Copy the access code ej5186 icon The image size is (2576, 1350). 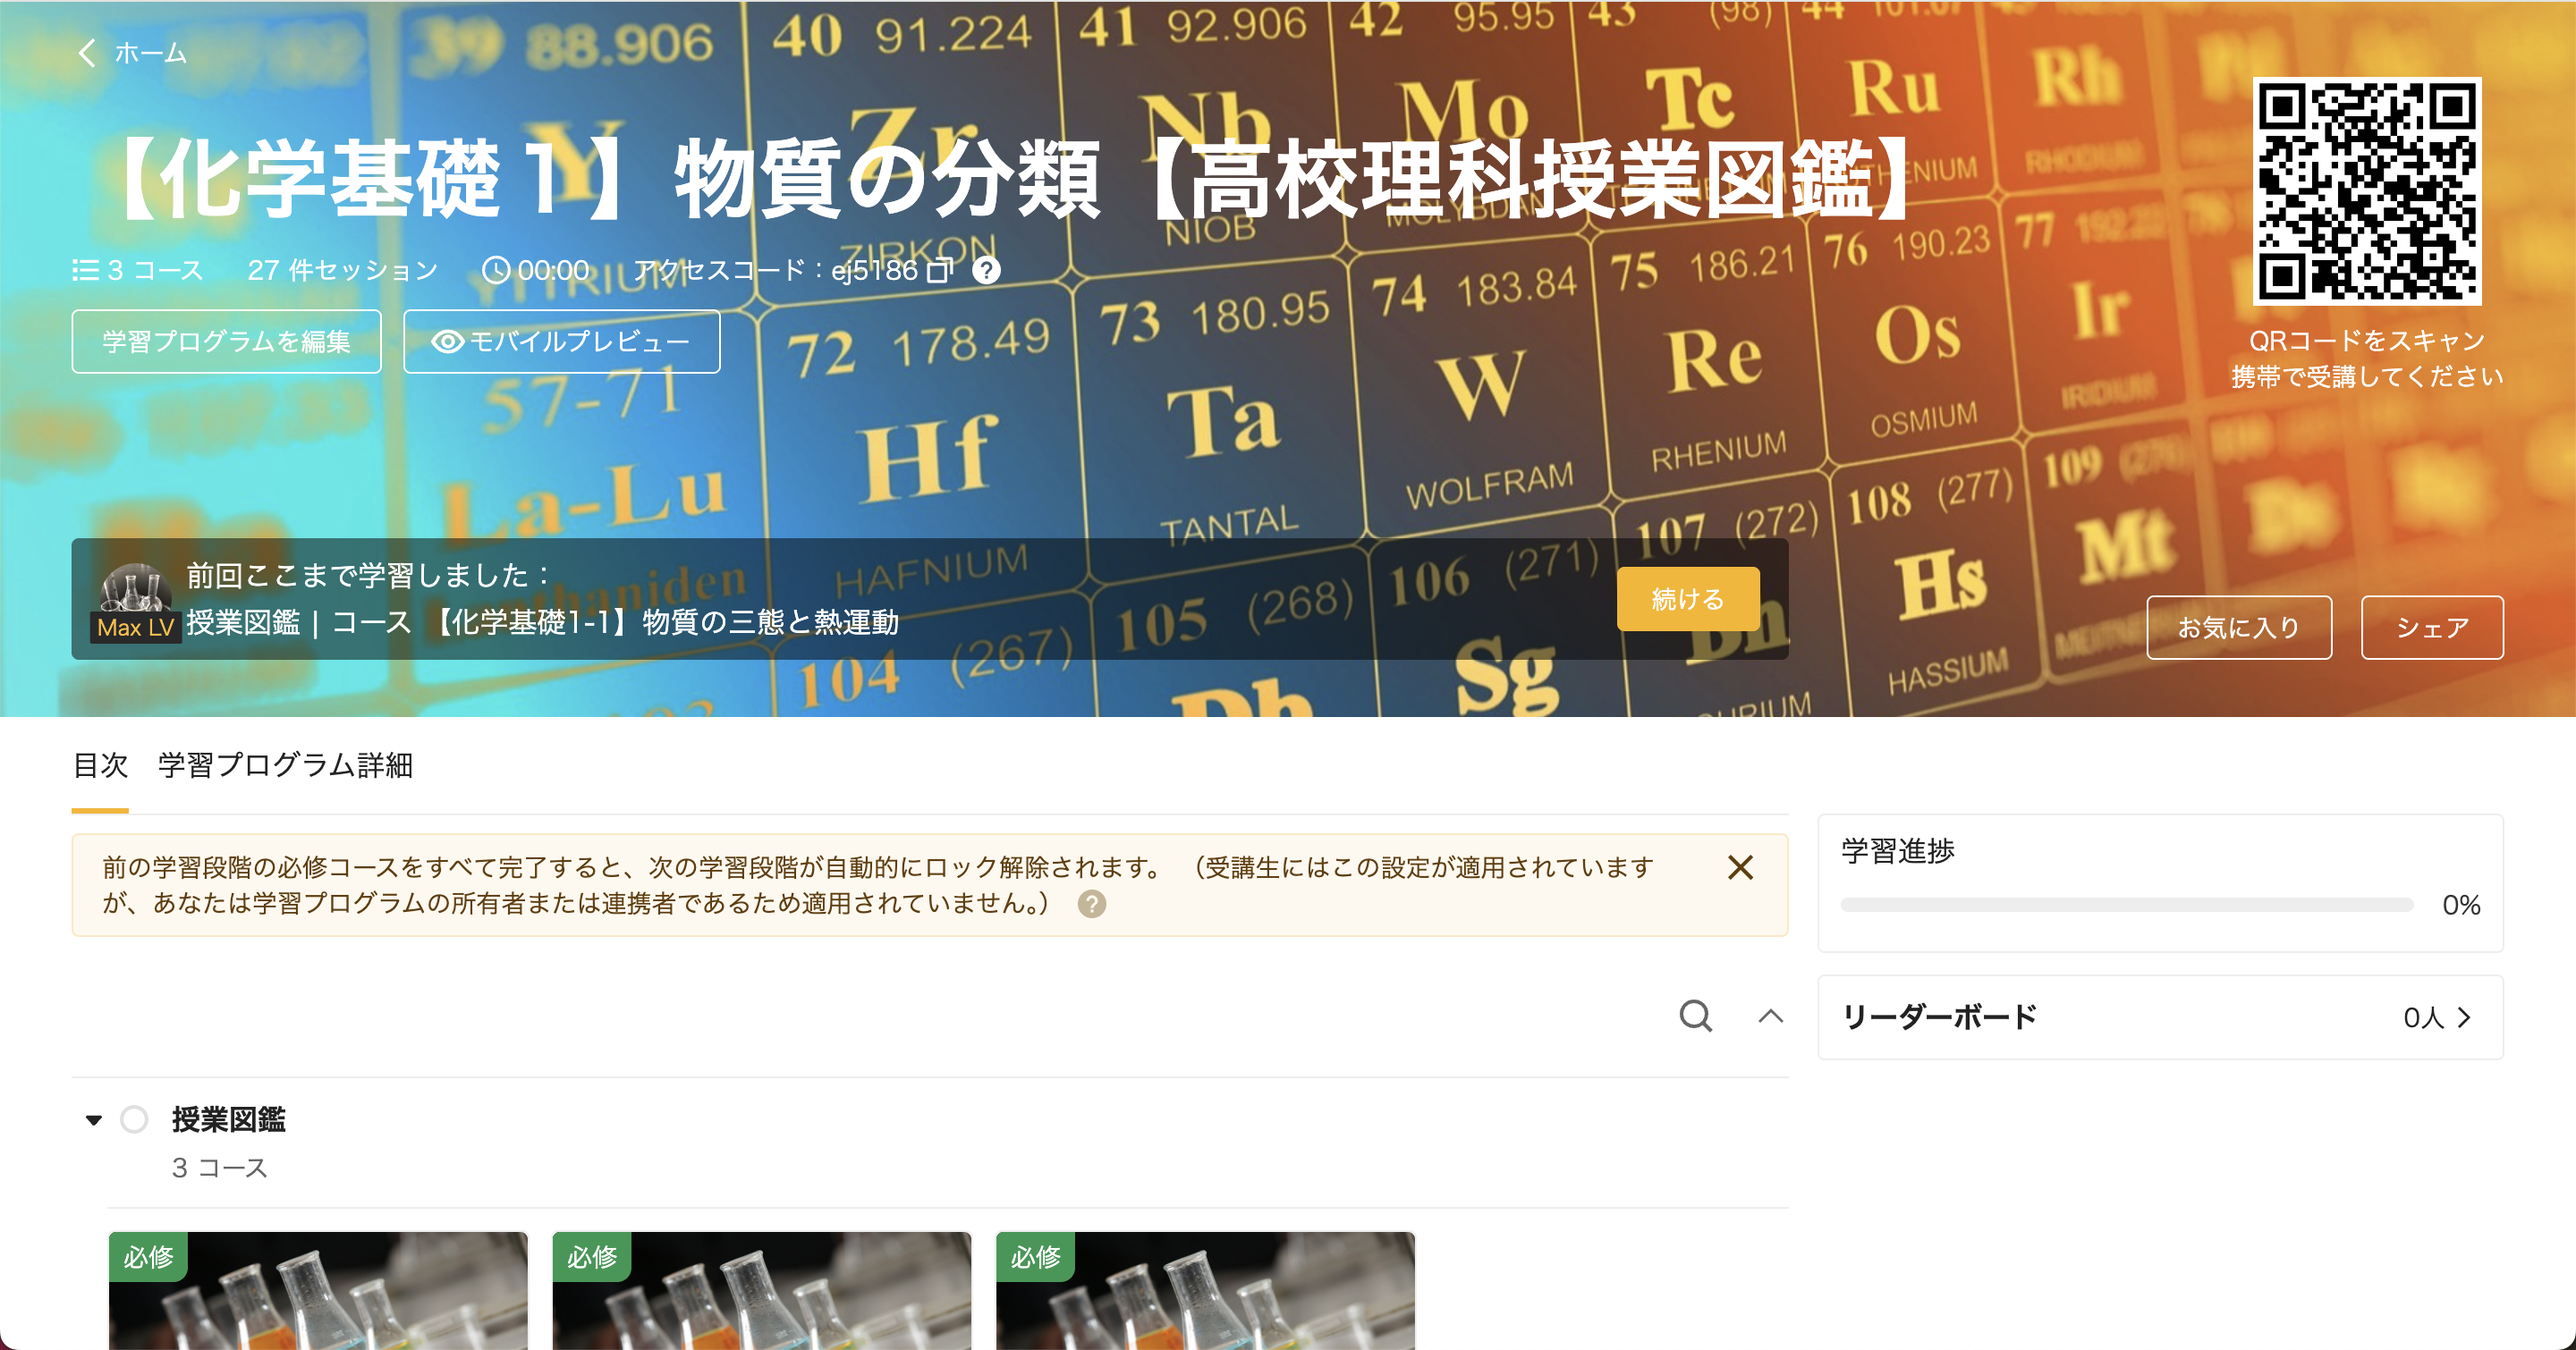tap(939, 271)
